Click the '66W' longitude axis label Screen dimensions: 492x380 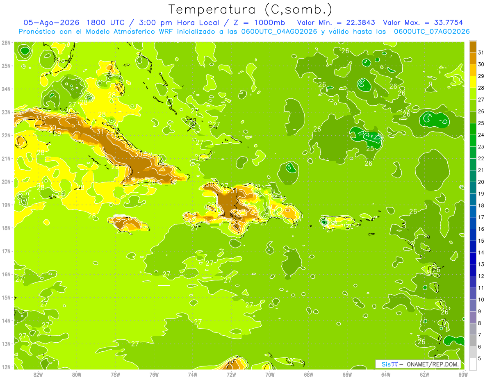click(347, 375)
